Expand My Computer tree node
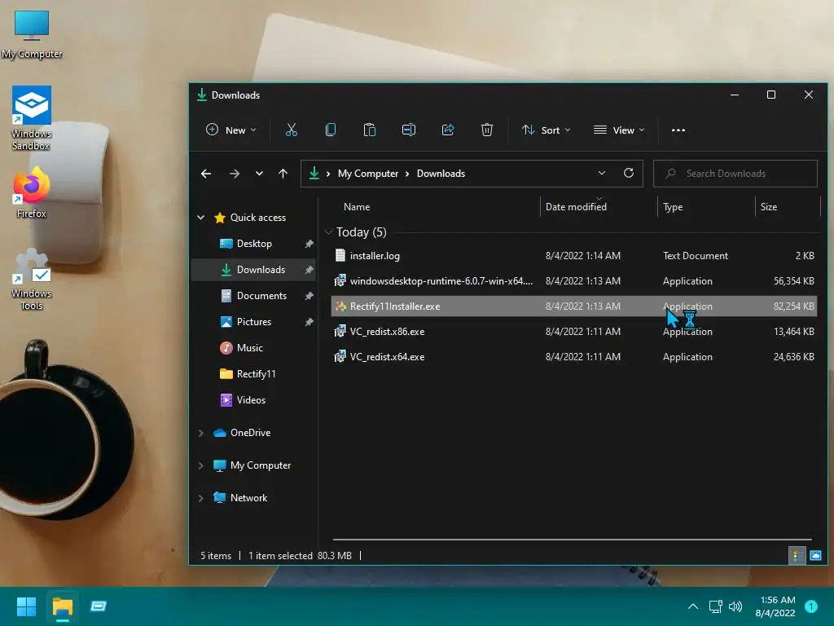This screenshot has height=626, width=834. tap(201, 465)
